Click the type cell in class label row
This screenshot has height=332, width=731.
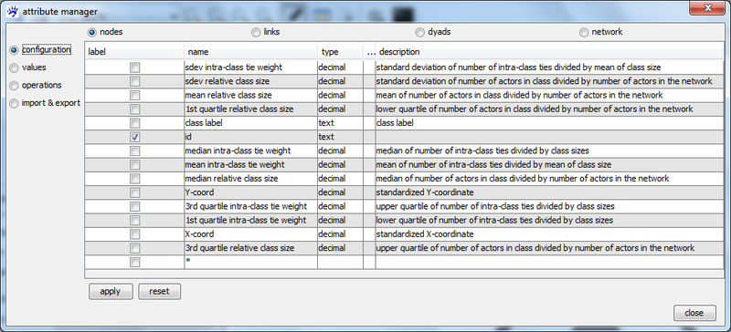pyautogui.click(x=340, y=123)
